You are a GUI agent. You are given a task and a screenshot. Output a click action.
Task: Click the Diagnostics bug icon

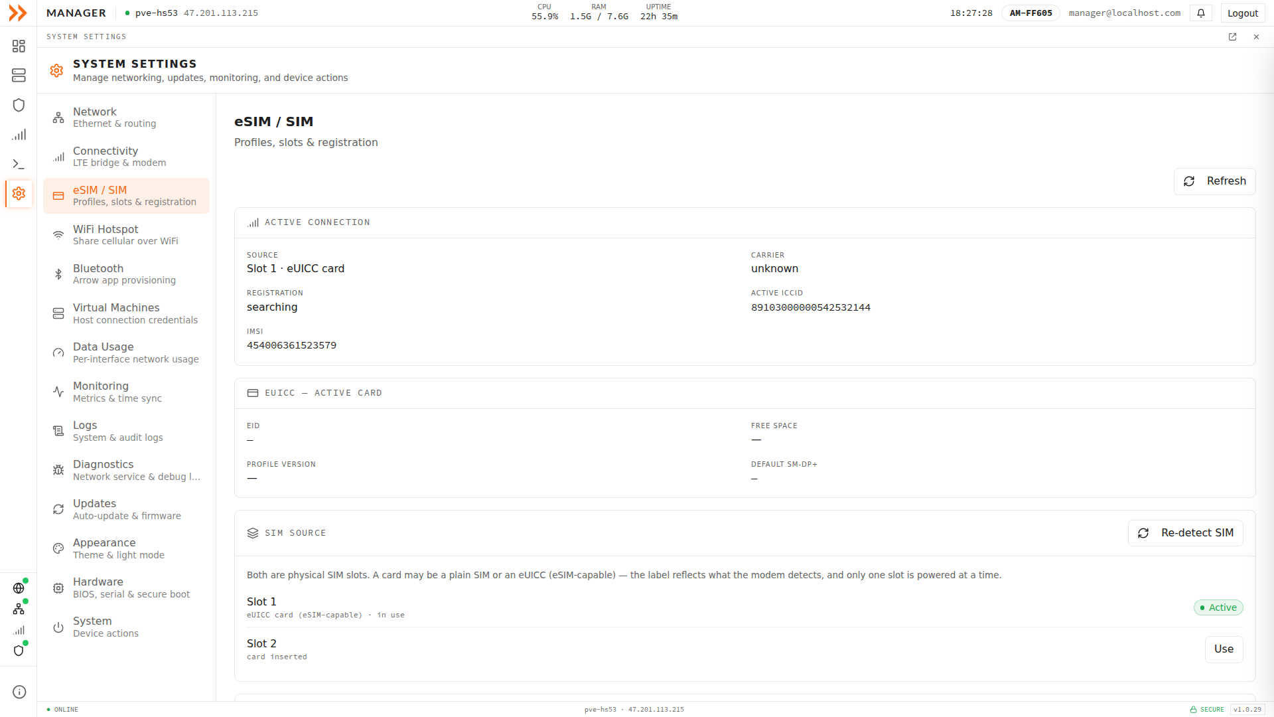tap(58, 470)
